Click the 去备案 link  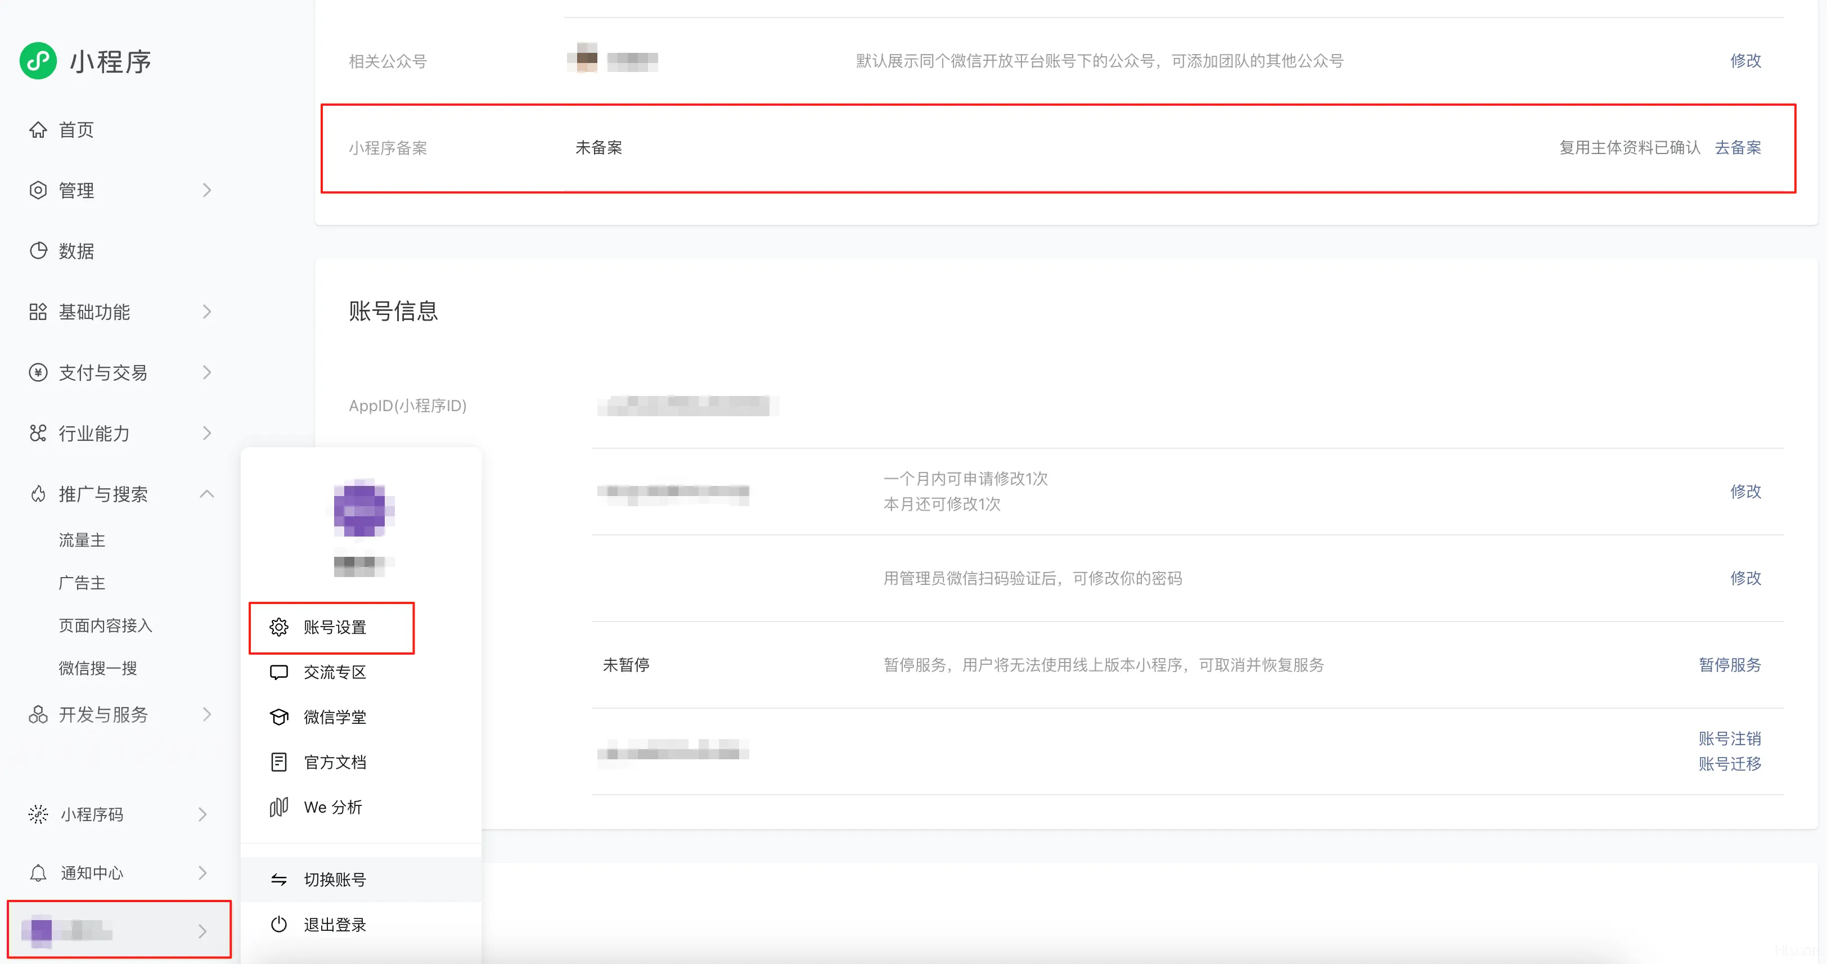[x=1738, y=147]
